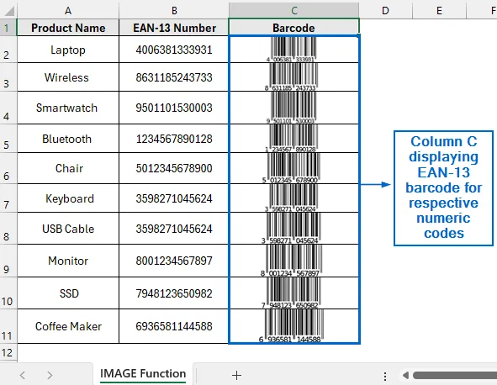Select the Chair cell

pyautogui.click(x=68, y=168)
